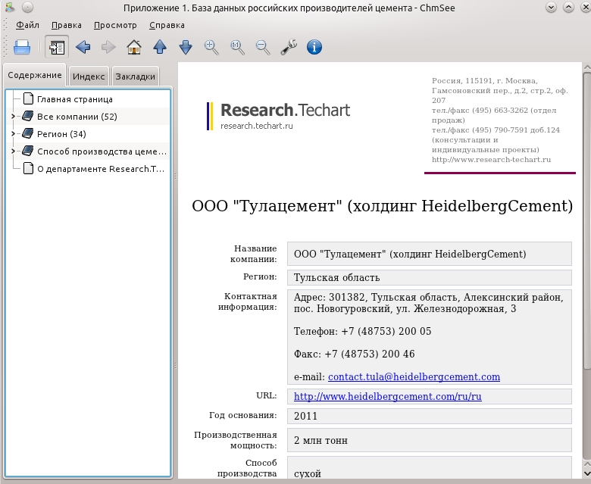Screen dimensions: 591x484
Task: Open the http://www.heidelbergcement.com/ru/ru link
Action: point(387,397)
